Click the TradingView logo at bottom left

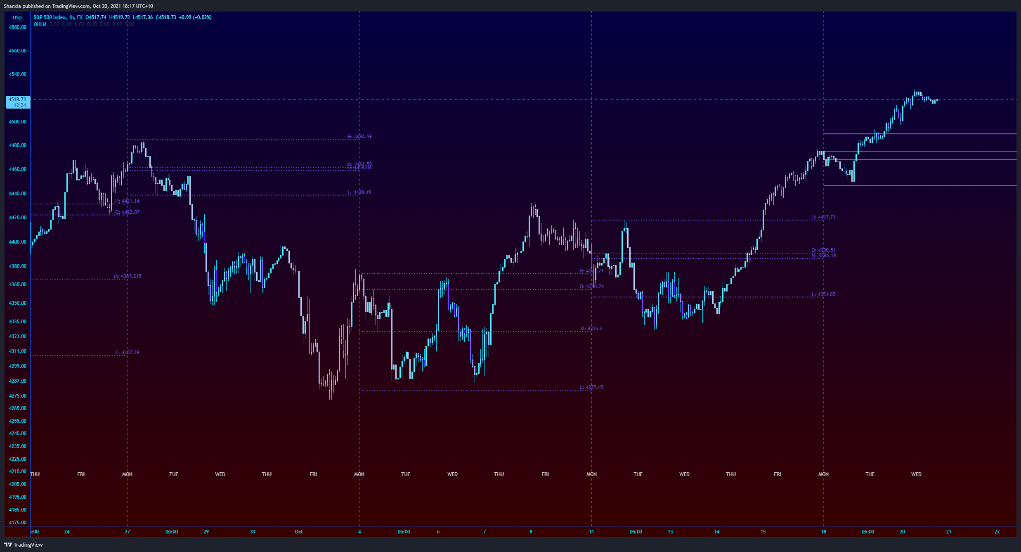tap(24, 545)
